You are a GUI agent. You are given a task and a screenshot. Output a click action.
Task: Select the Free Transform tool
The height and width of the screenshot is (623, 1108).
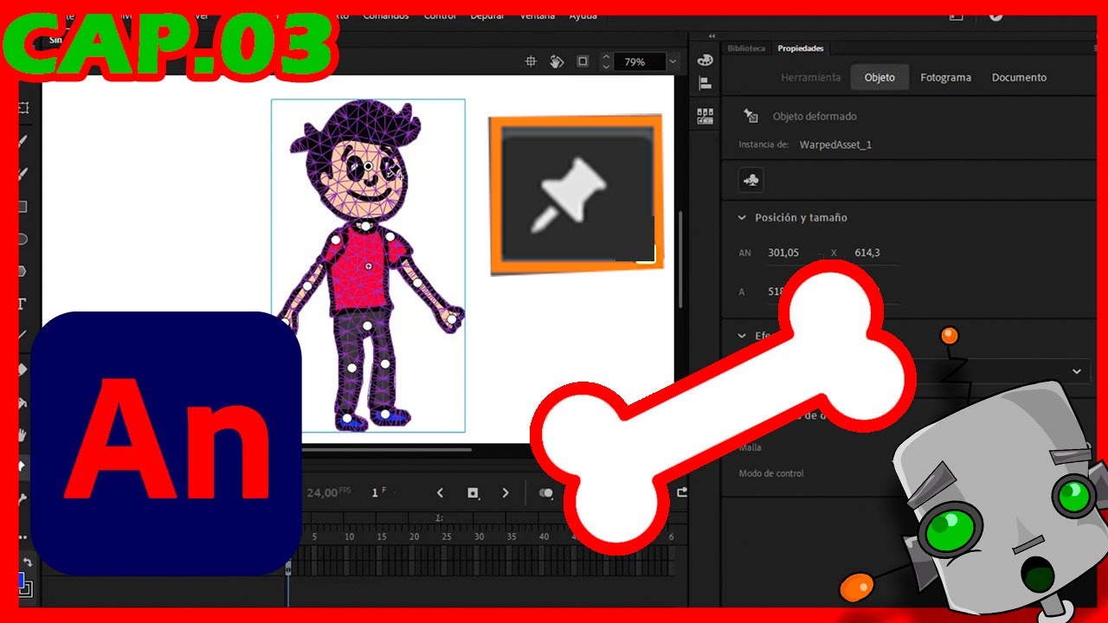pyautogui.click(x=23, y=108)
